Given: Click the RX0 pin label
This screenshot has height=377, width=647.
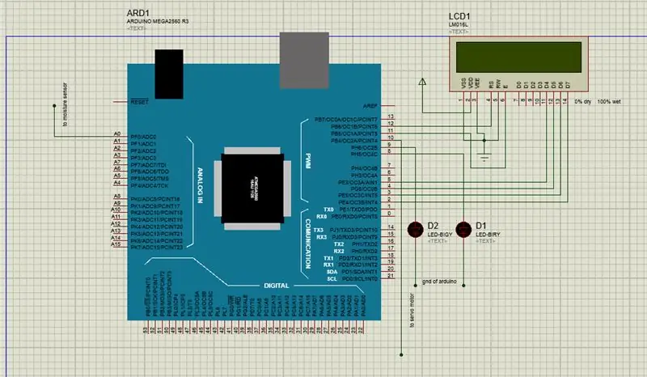Looking at the screenshot, I should tap(322, 216).
